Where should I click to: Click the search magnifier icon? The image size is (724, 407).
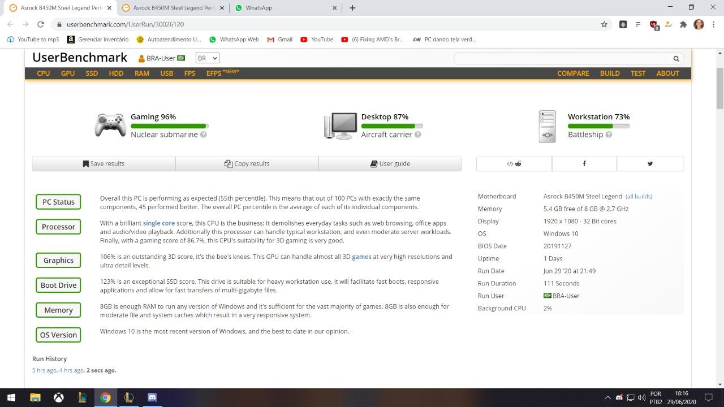(676, 59)
